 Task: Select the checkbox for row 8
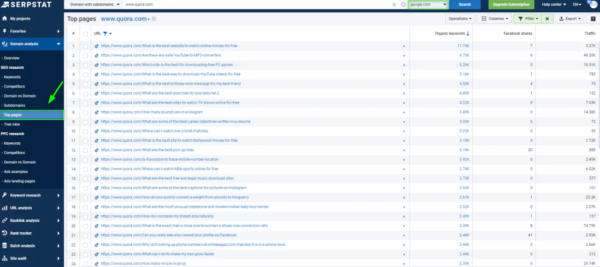[85, 112]
